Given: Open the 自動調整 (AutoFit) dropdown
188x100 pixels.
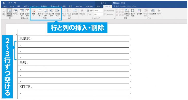Looking at the screenshot, I should (82, 12).
